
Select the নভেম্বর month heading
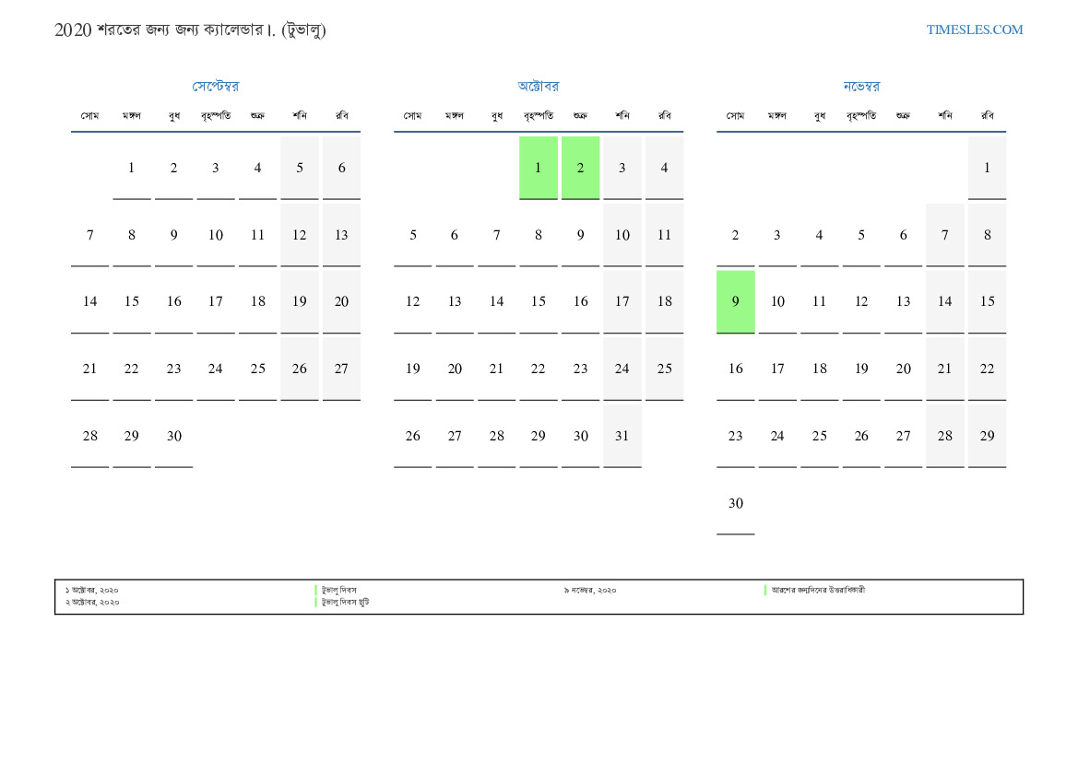click(x=861, y=86)
